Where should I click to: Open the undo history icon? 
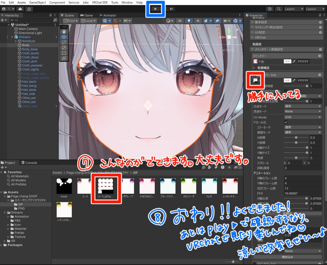[270, 9]
